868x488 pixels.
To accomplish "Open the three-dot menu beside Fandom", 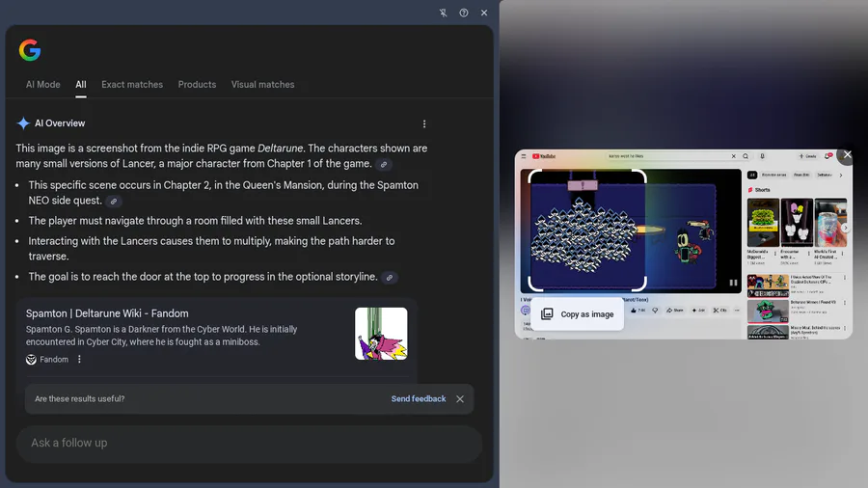I will tap(79, 359).
